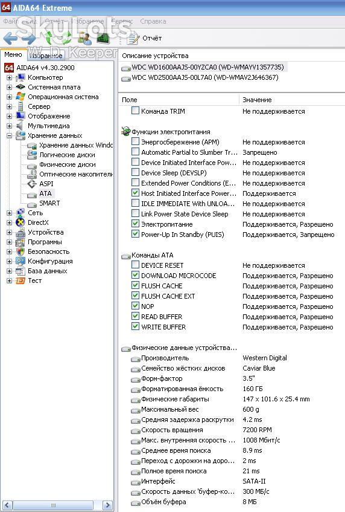Click the report notepad icon in the toolbar
This screenshot has width=345, height=512.
(x=133, y=39)
